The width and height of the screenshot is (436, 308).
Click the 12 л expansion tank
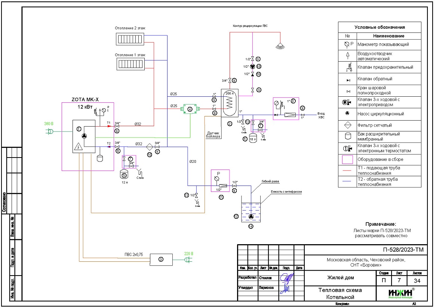(x=125, y=174)
